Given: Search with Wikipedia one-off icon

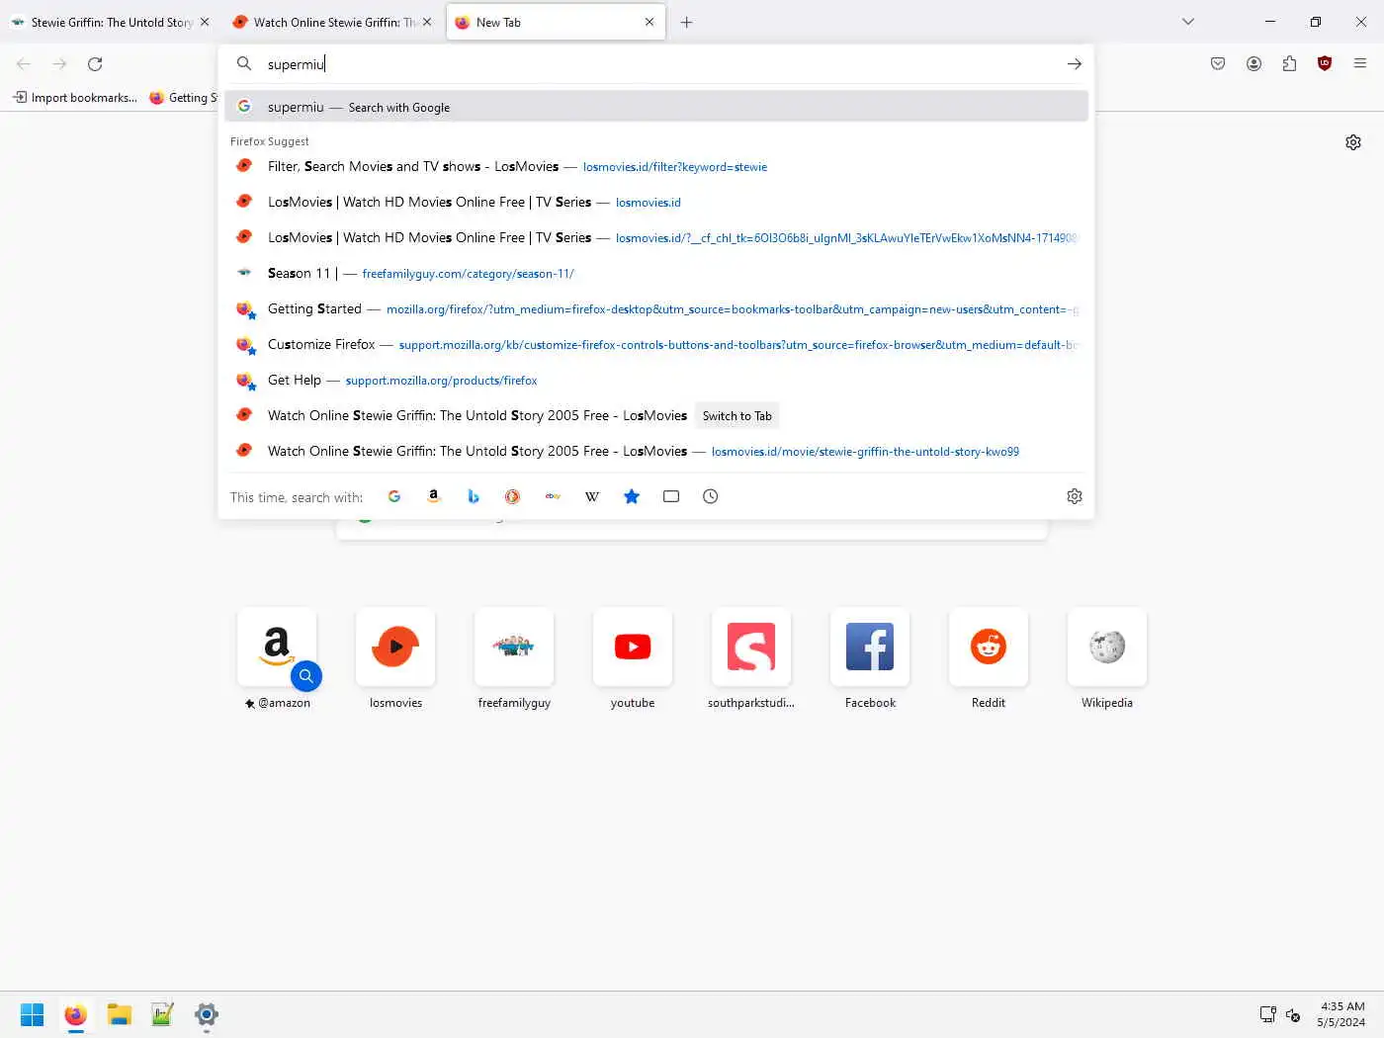Looking at the screenshot, I should 592,496.
